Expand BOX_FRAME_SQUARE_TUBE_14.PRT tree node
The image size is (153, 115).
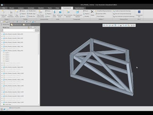(2, 96)
